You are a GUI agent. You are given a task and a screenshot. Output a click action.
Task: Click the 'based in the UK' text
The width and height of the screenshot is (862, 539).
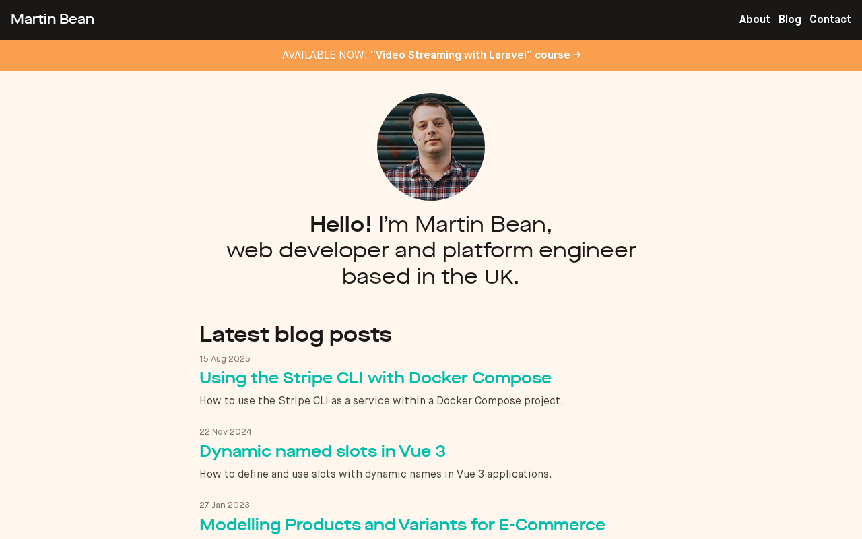pos(431,277)
